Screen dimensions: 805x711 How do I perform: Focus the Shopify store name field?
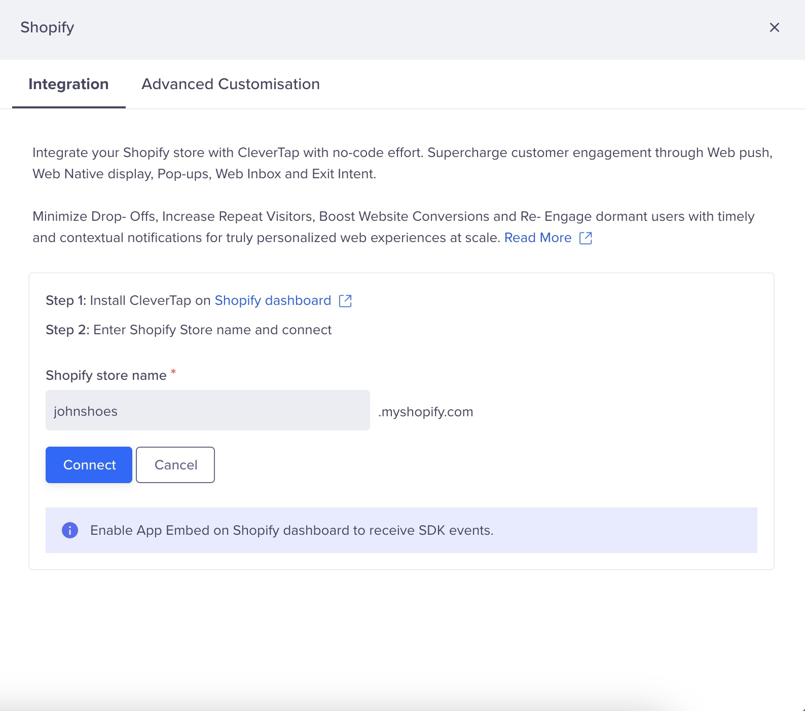point(208,410)
